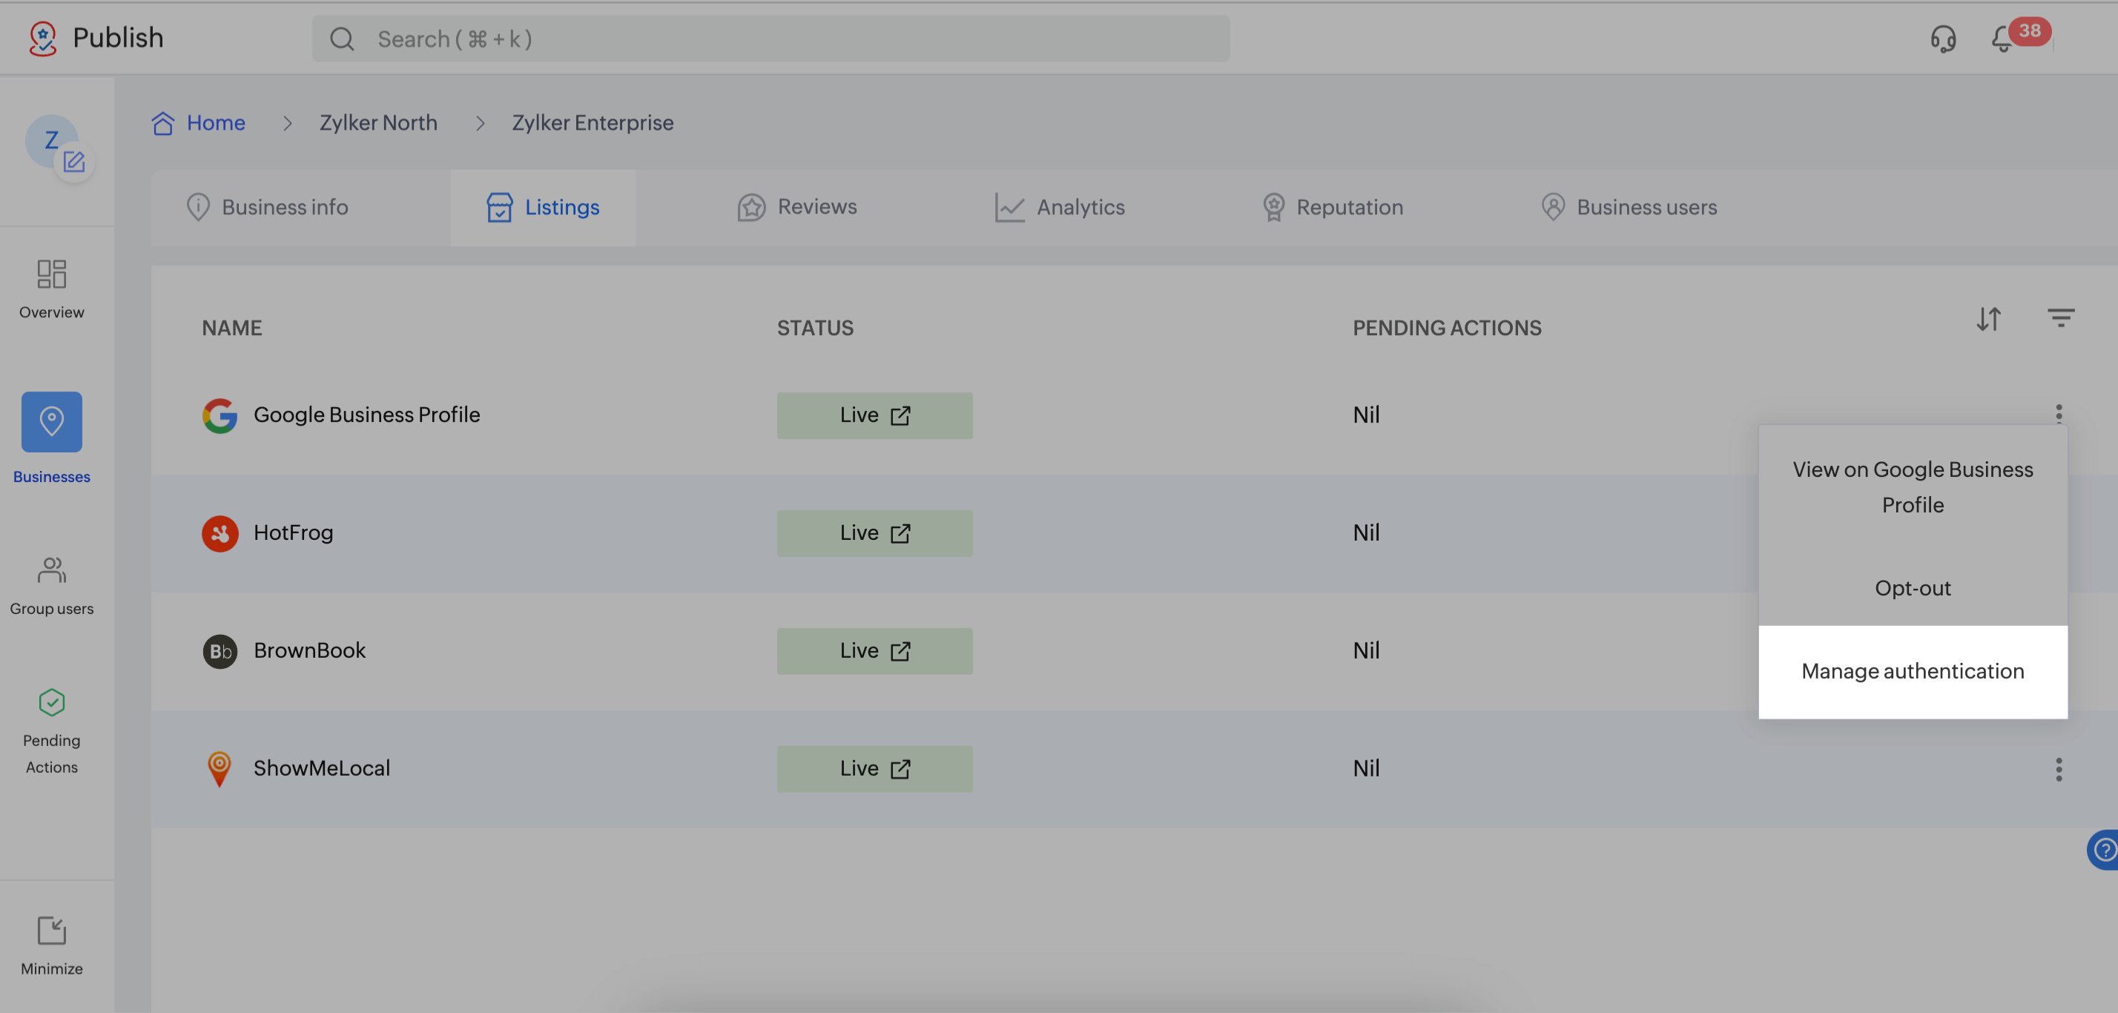Screen dimensions: 2118x1013
Task: Open the Google Business Profile Live link
Action: click(874, 415)
